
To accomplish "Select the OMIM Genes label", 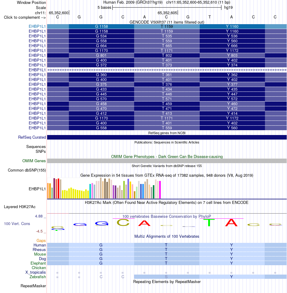I will pyautogui.click(x=34, y=161).
